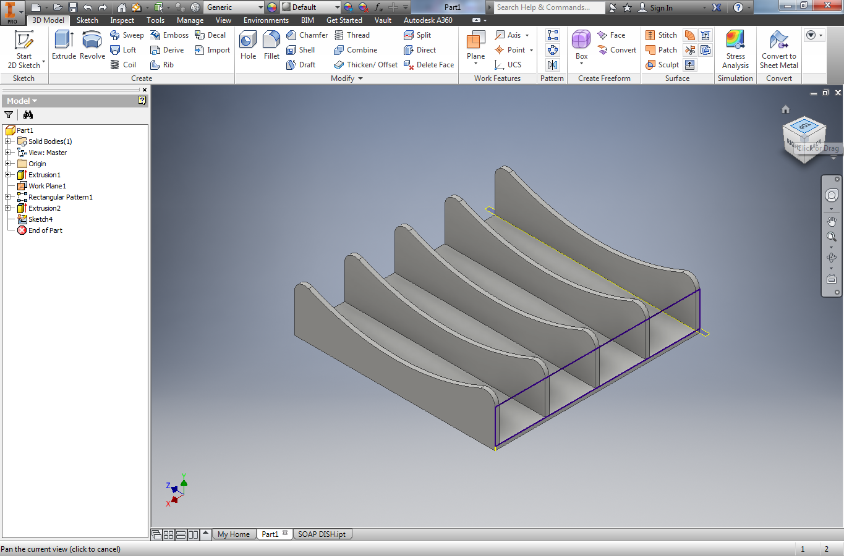Apply the Fillet tool
Viewport: 844px width, 556px height.
(271, 45)
